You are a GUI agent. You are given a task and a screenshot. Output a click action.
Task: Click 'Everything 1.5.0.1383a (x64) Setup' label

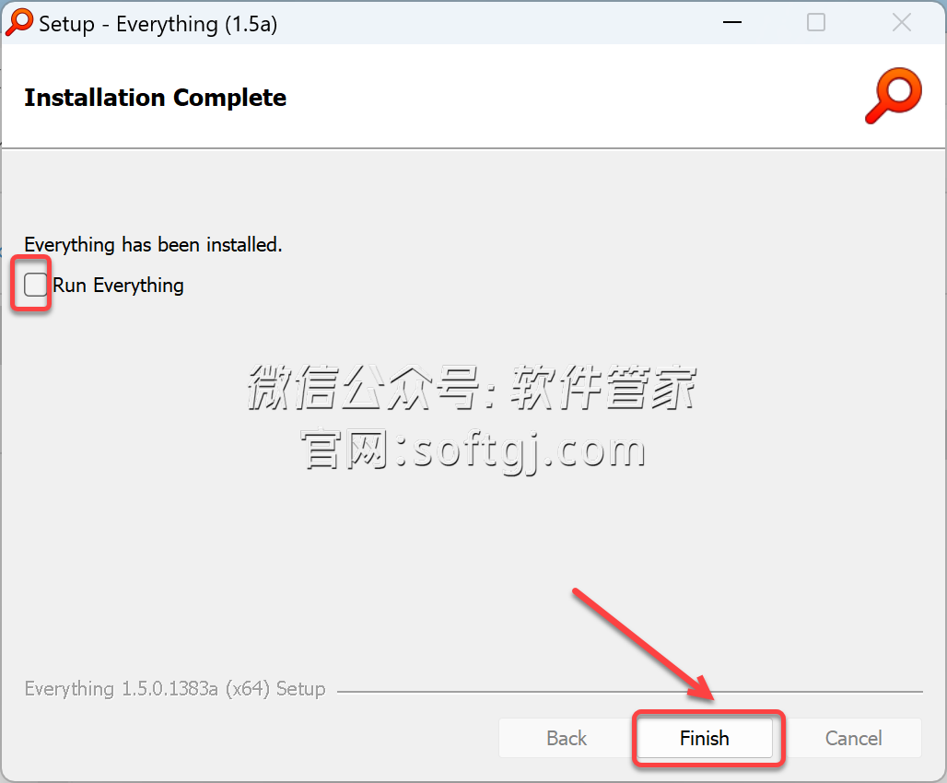tap(175, 689)
